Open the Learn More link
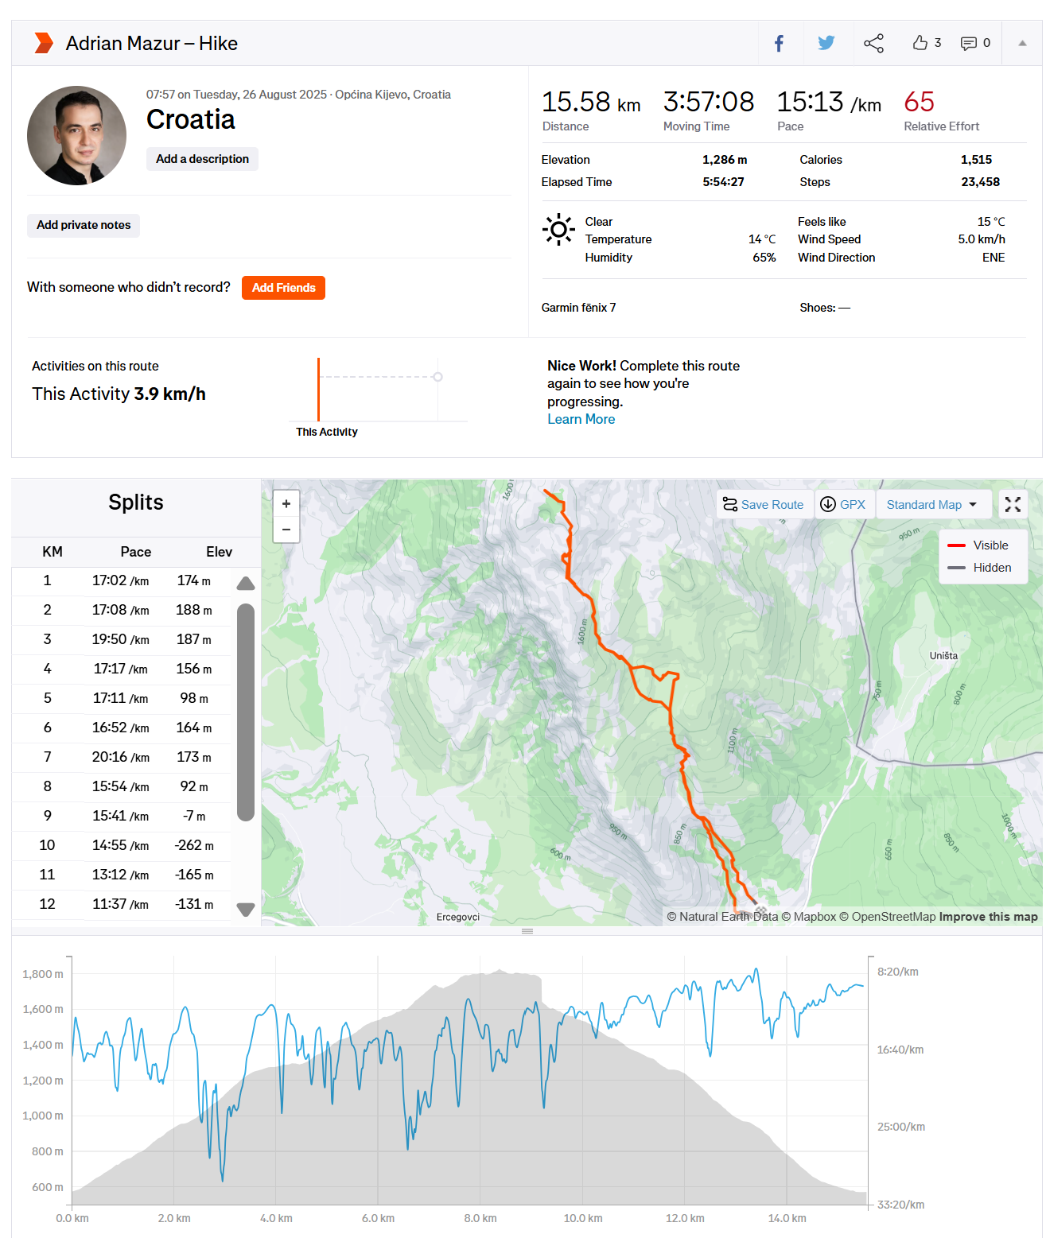 (x=581, y=419)
